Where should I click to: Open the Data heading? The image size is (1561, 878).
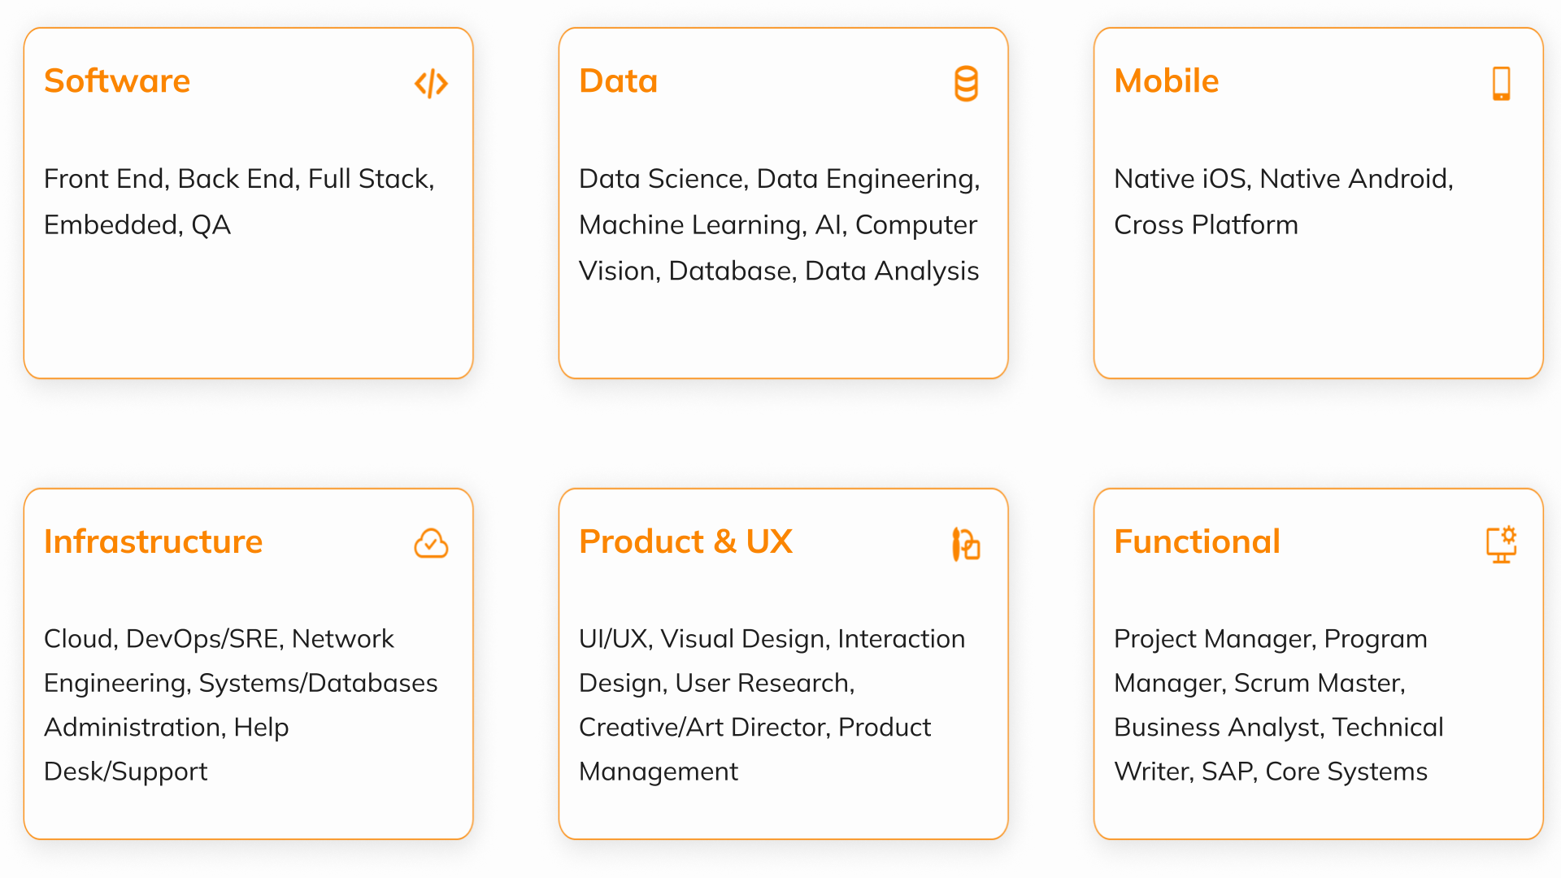618,80
